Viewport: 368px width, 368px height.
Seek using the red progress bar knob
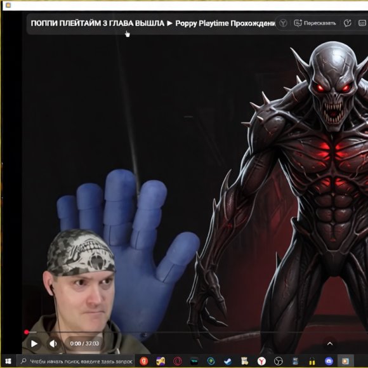[x=27, y=332]
